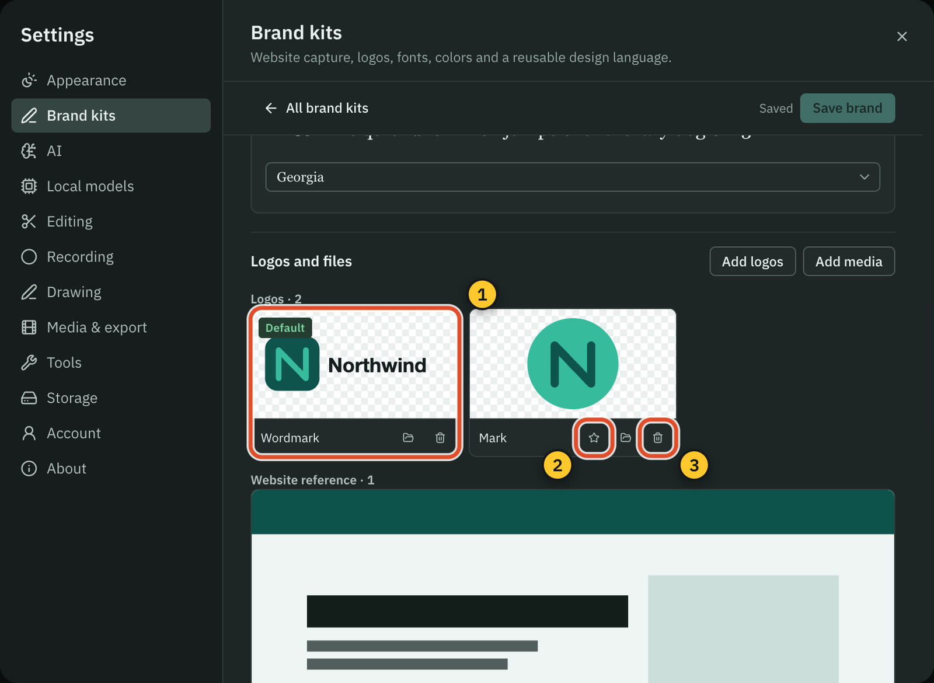Select Brand kits in sidebar
Viewport: 934px width, 683px height.
point(111,116)
